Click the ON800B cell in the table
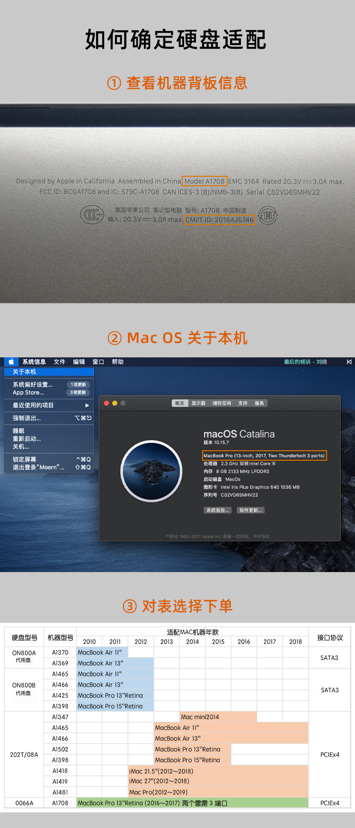 (x=24, y=689)
